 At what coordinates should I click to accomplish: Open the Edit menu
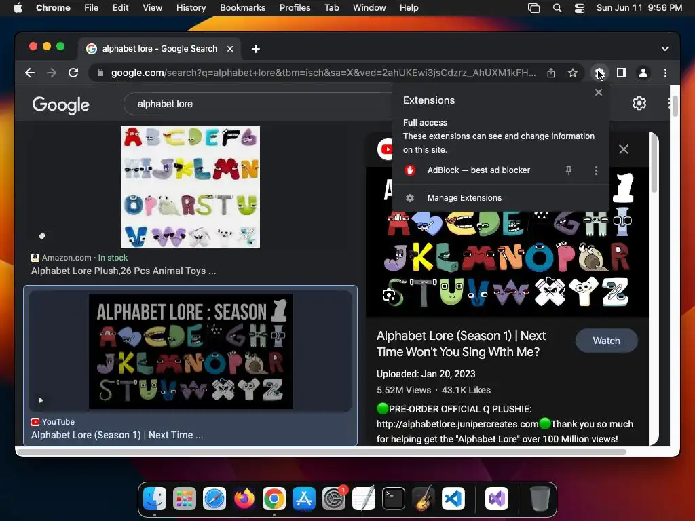(x=120, y=7)
